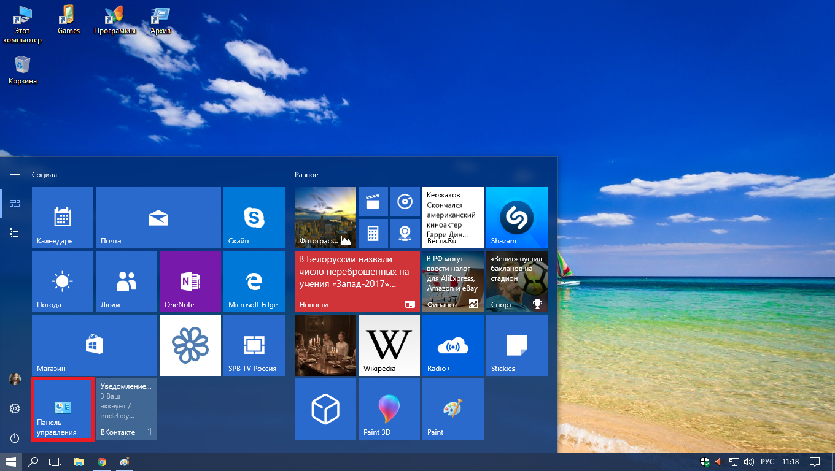Open Windows Defender shield tray icon

pyautogui.click(x=705, y=462)
